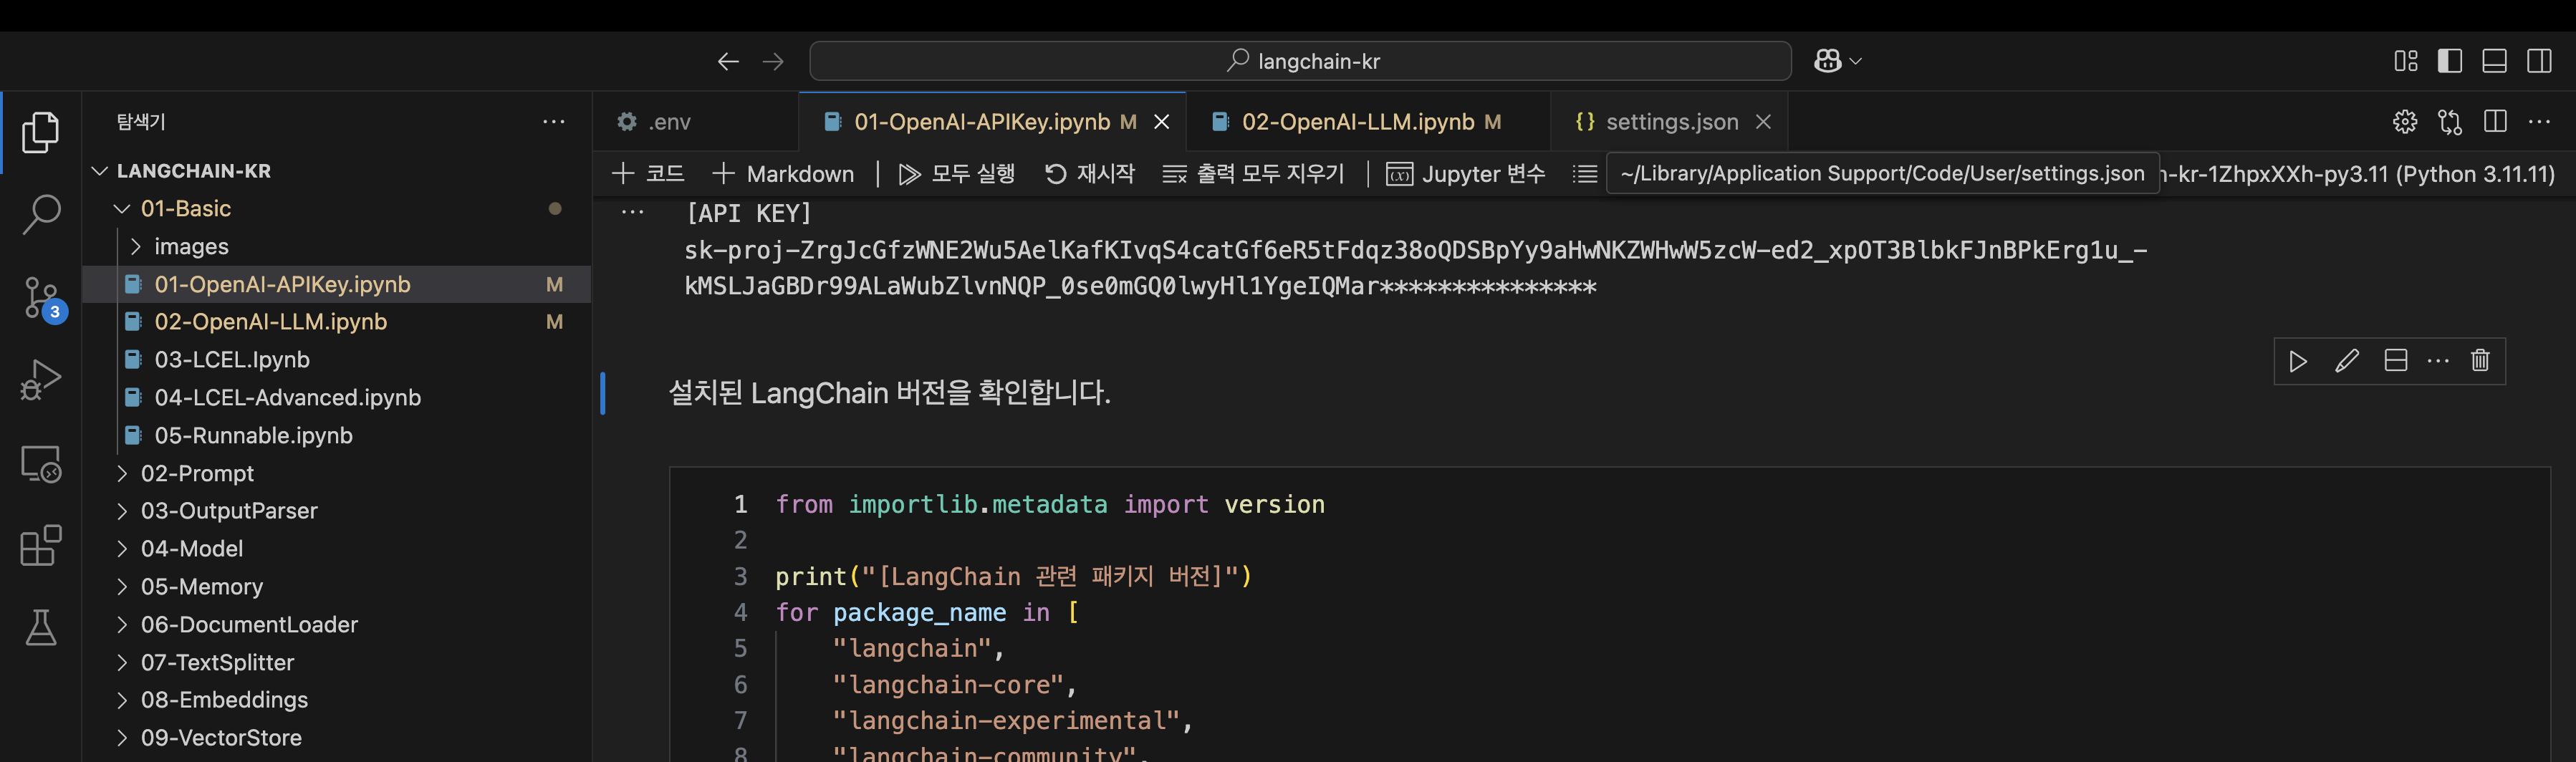Open the Search view in activity bar
This screenshot has height=762, width=2576.
(41, 214)
